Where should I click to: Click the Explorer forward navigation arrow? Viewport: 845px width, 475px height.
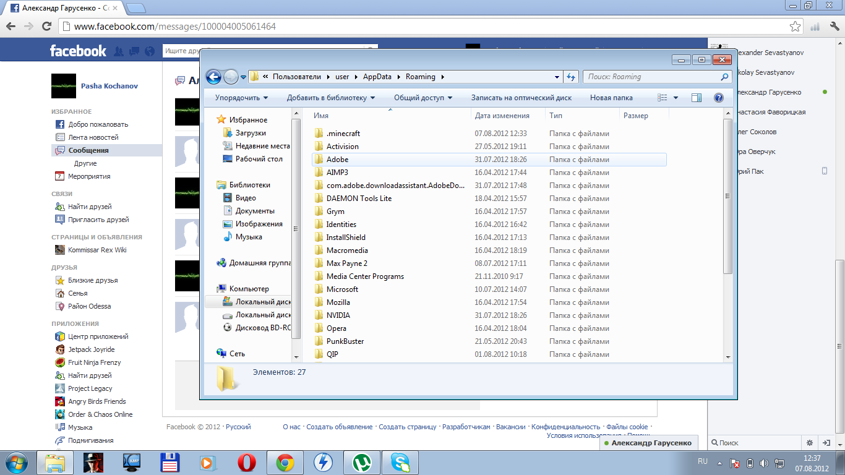231,77
